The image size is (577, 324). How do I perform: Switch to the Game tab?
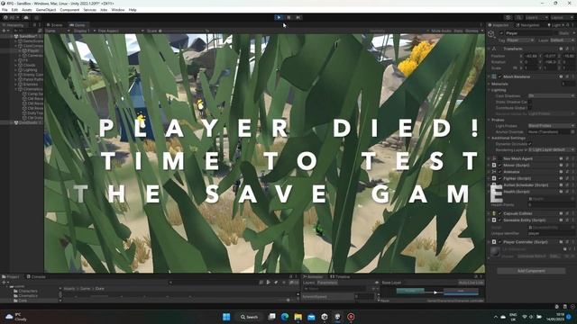click(x=78, y=25)
